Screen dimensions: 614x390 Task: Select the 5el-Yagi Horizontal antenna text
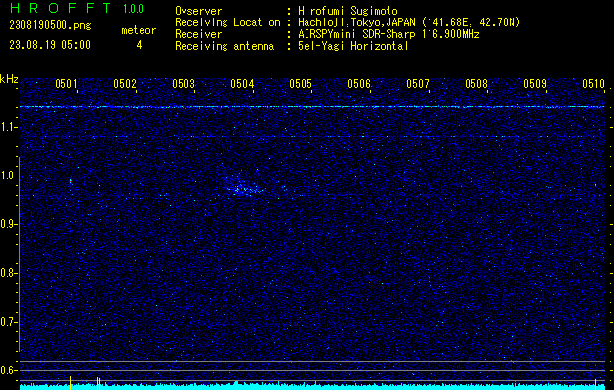coord(353,45)
